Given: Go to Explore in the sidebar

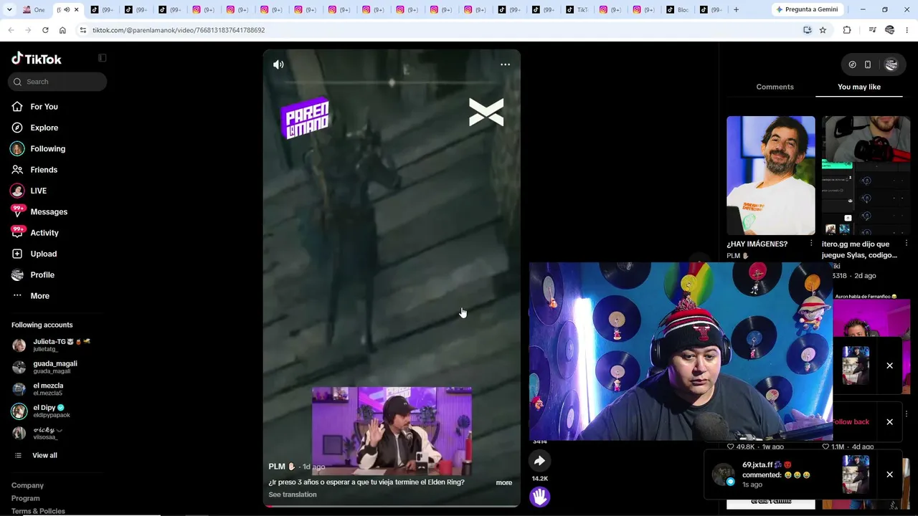Looking at the screenshot, I should click(x=44, y=128).
